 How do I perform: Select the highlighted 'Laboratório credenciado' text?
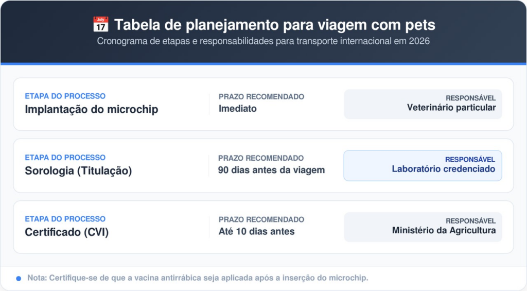tap(443, 169)
